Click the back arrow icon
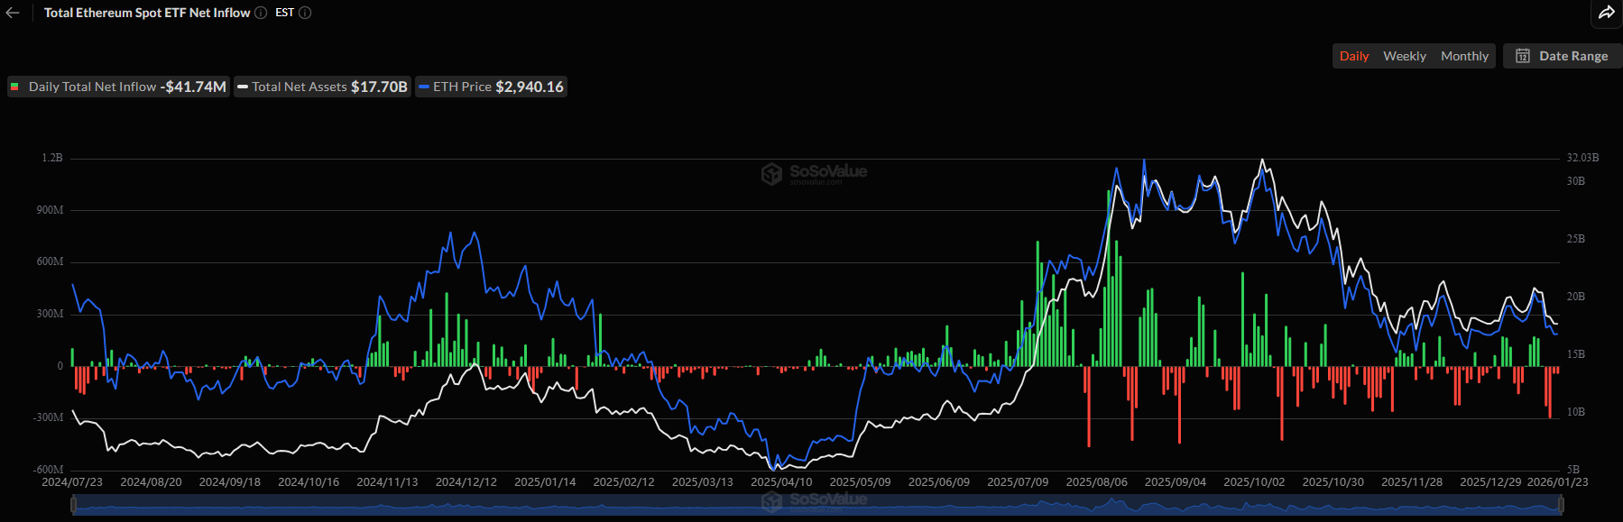This screenshot has height=522, width=1623. pyautogui.click(x=13, y=13)
